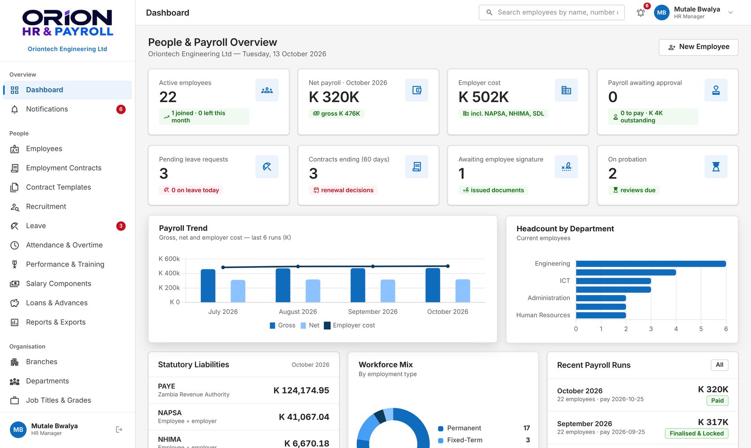Click the red 6 badge beside Notifications
The width and height of the screenshot is (751, 448).
[121, 109]
